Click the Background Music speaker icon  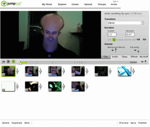coord(113,50)
